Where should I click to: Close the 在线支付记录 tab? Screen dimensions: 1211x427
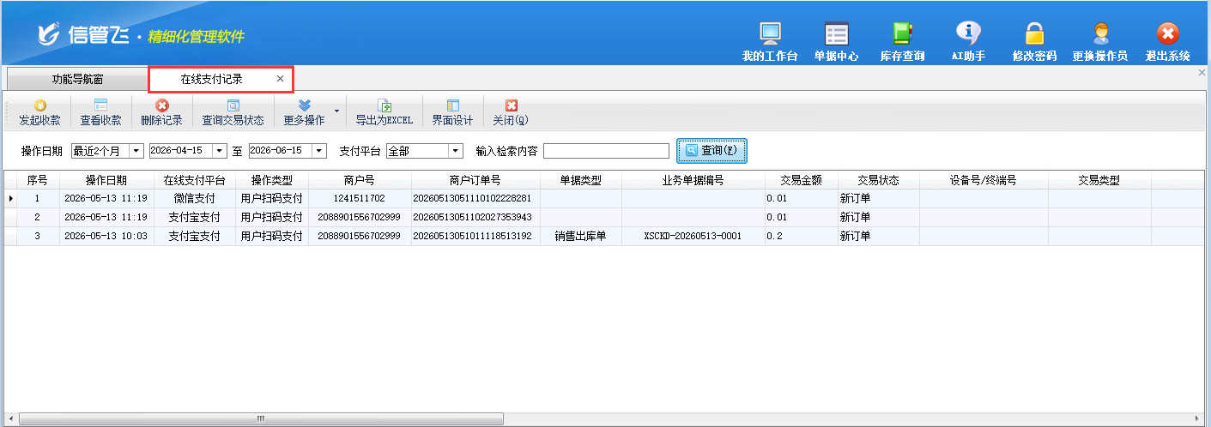click(280, 79)
